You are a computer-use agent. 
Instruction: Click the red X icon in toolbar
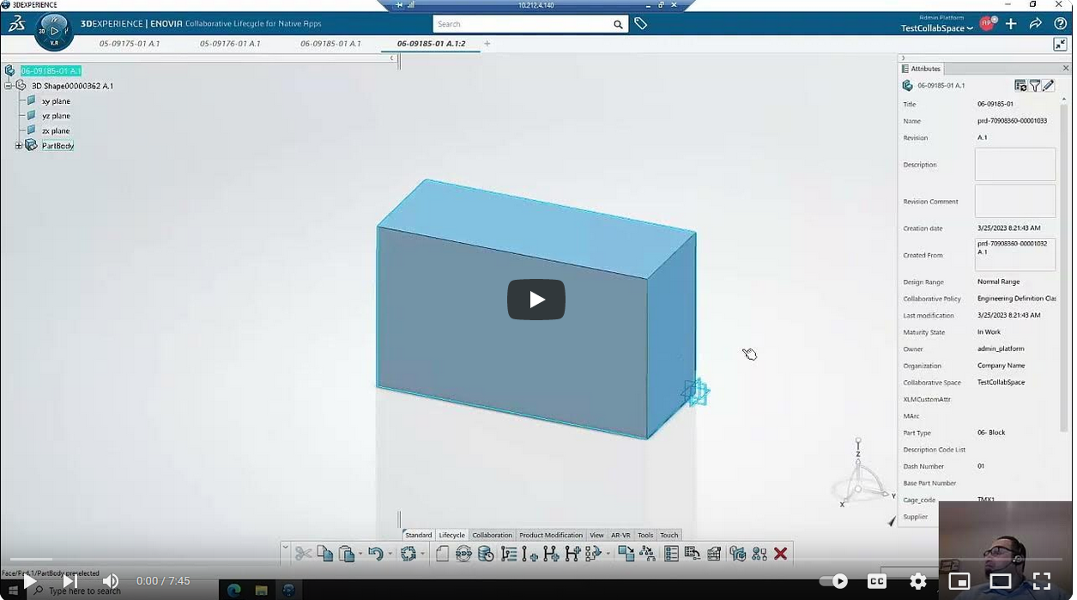click(x=780, y=555)
